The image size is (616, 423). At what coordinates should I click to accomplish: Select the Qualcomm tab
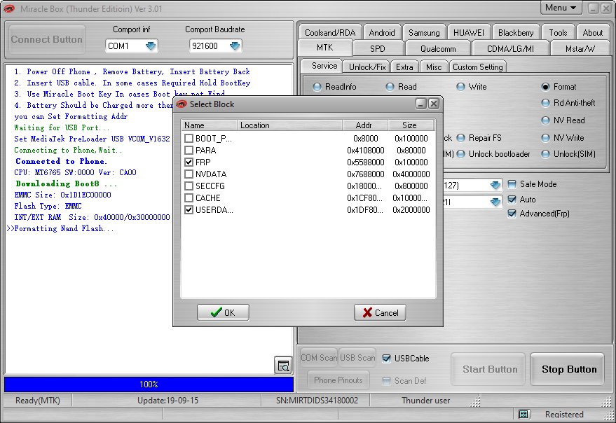tap(438, 49)
